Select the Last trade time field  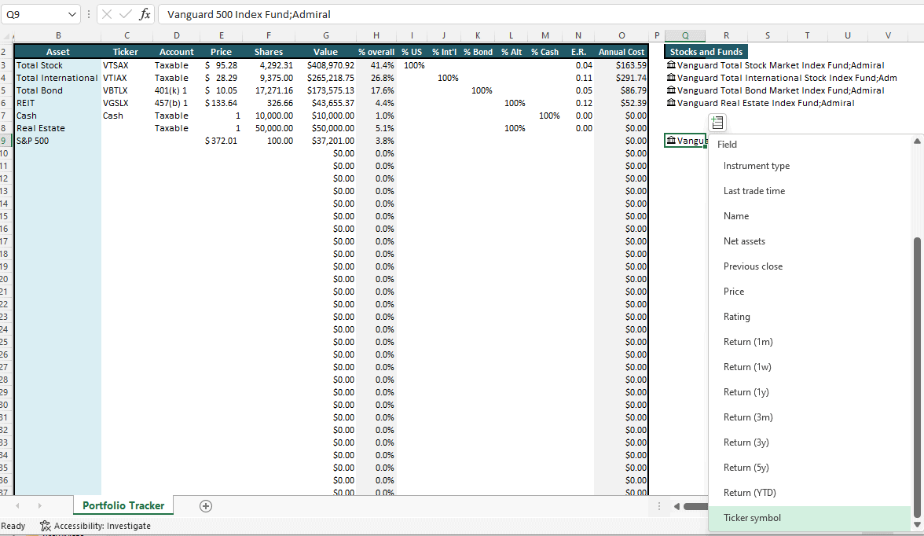pos(809,191)
